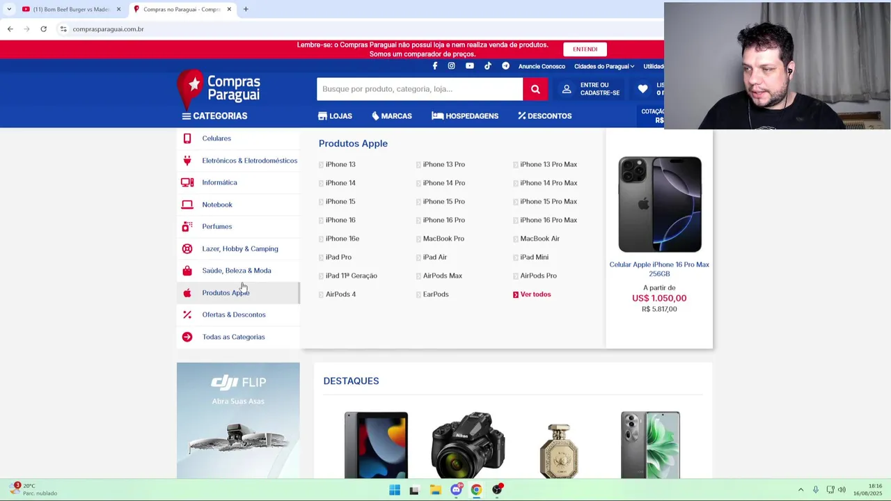Click the Informática computer icon
The image size is (891, 501).
click(187, 182)
